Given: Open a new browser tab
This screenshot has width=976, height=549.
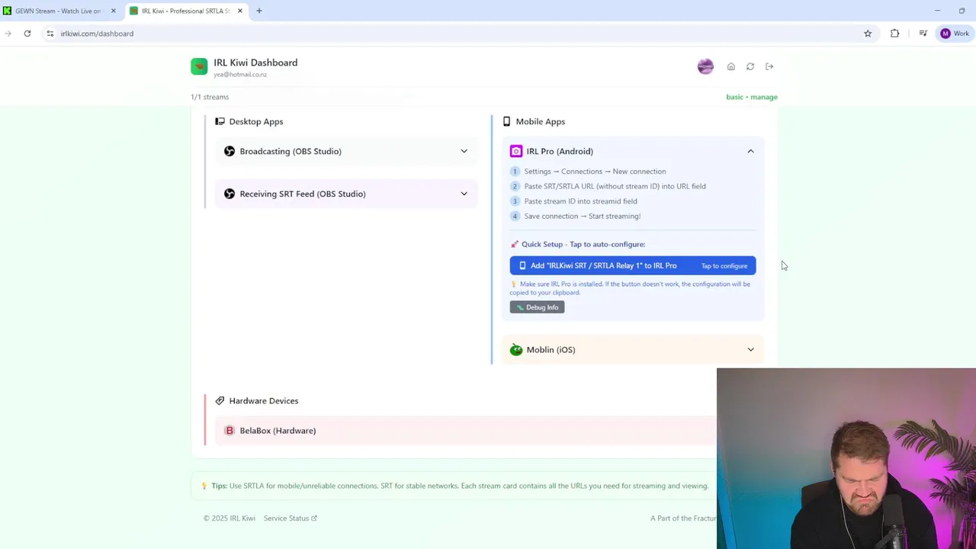Looking at the screenshot, I should (259, 11).
